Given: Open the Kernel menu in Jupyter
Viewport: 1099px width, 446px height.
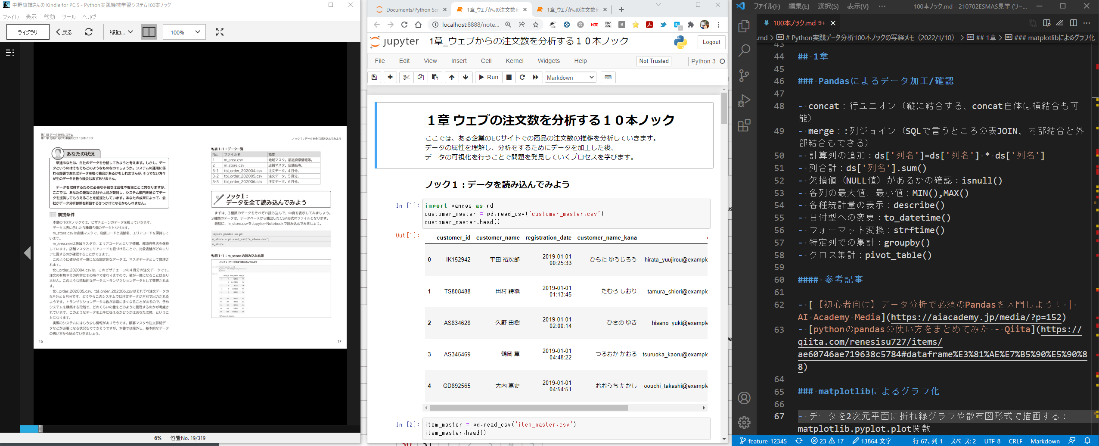Looking at the screenshot, I should (515, 61).
